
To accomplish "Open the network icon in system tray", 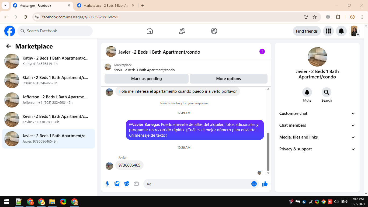I will 311,202.
